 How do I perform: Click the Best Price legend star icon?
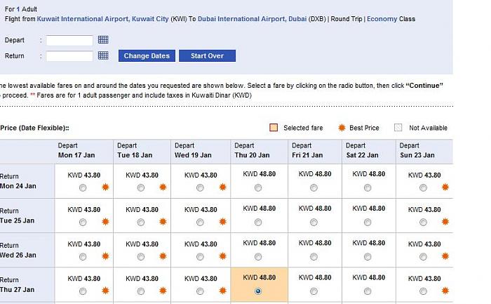point(341,128)
